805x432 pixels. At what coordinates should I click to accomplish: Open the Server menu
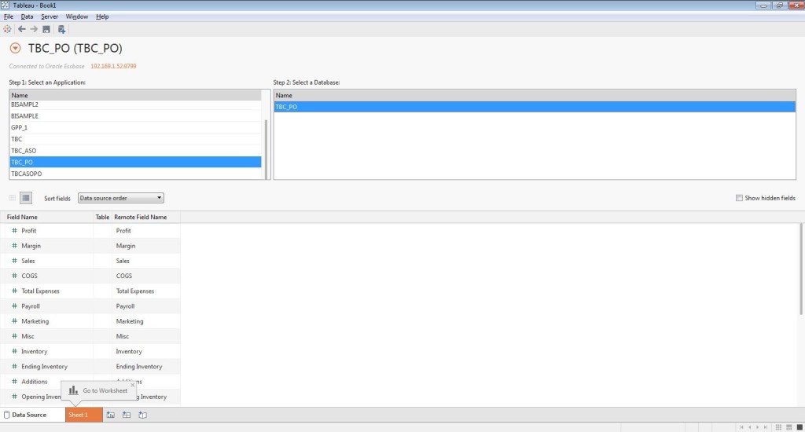[x=50, y=16]
